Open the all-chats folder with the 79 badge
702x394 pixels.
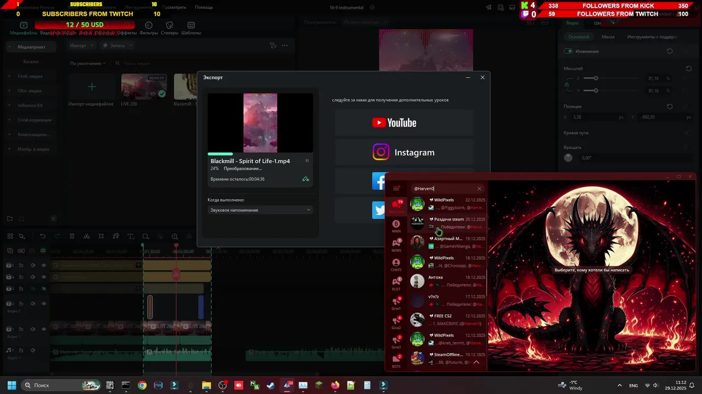point(396,206)
